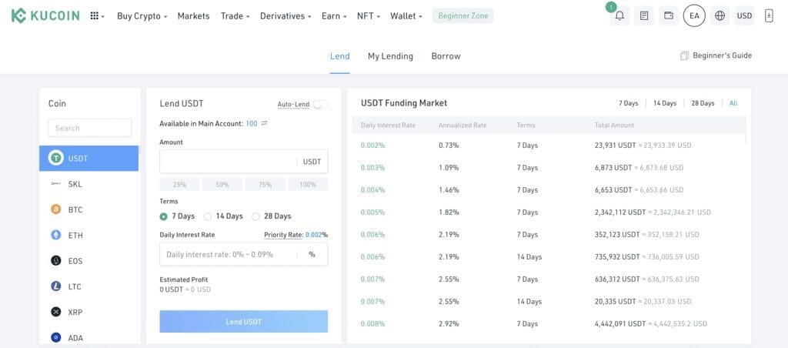Select the USDT coin icon
The height and width of the screenshot is (348, 788).
pos(55,158)
